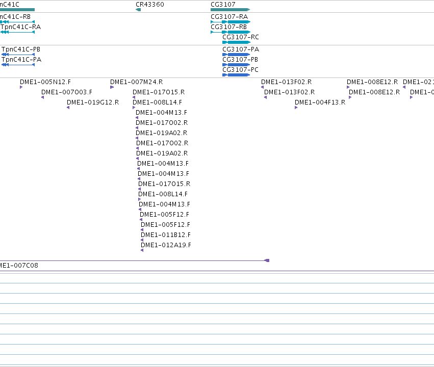Select the teal CG3107 gene bar

231,10
